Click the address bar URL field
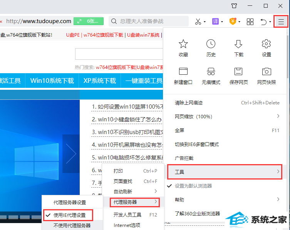This screenshot has width=290, height=230. coord(39,21)
